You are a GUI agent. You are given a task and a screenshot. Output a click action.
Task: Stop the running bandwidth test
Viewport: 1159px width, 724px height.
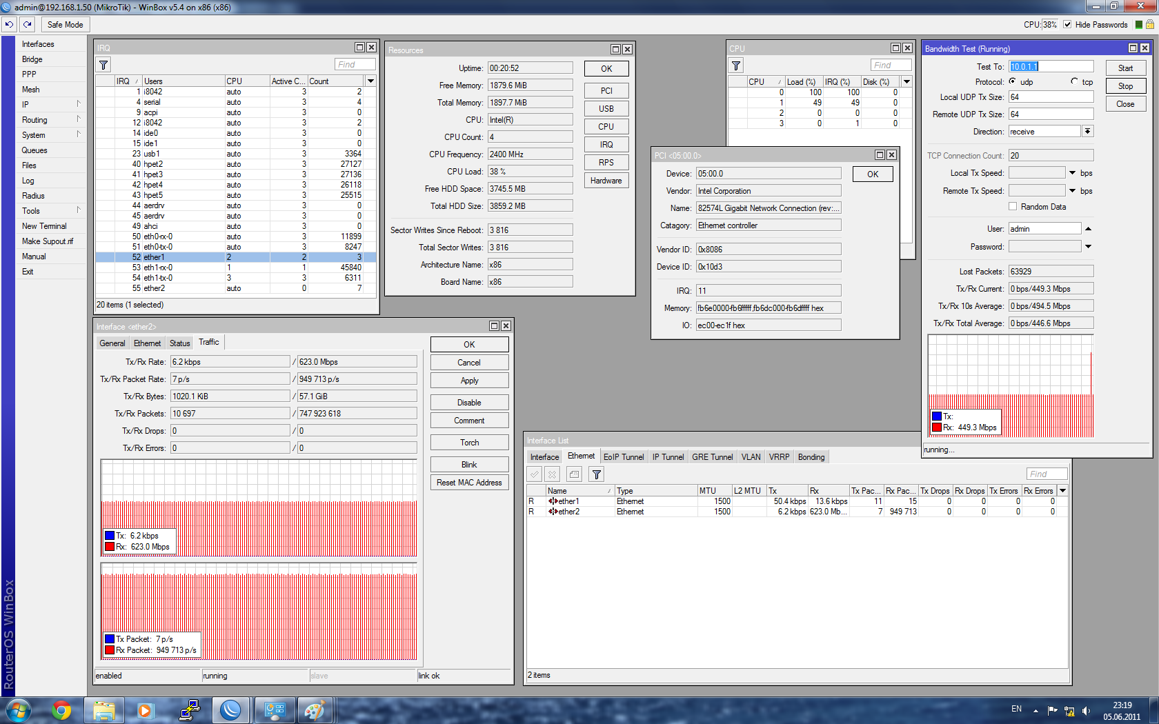coord(1125,86)
